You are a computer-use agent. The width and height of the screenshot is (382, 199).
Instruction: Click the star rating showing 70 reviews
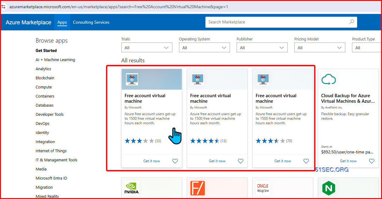coord(274,141)
